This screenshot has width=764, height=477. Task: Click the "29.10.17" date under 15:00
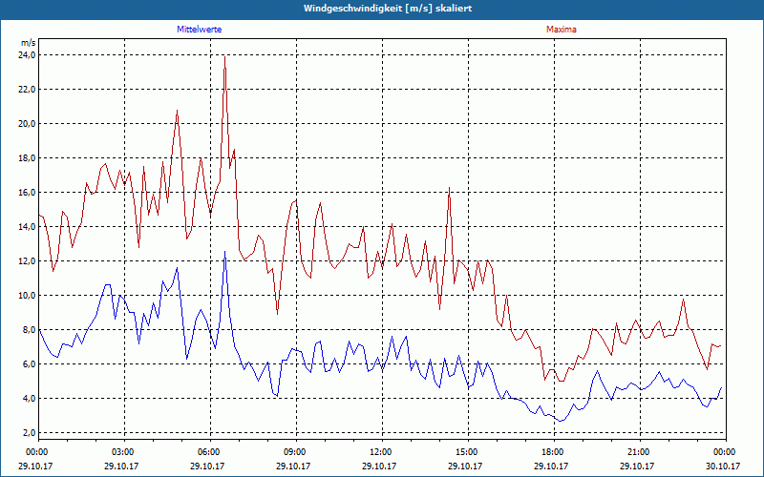tap(465, 466)
